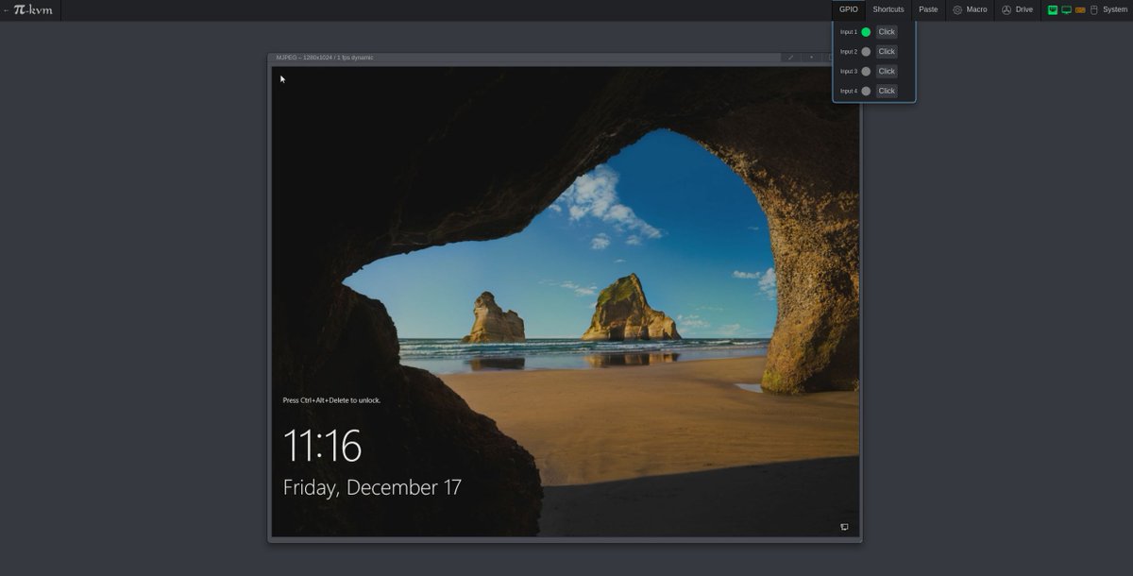This screenshot has width=1133, height=576.
Task: Click the stream window resize arrow icon
Action: [791, 58]
